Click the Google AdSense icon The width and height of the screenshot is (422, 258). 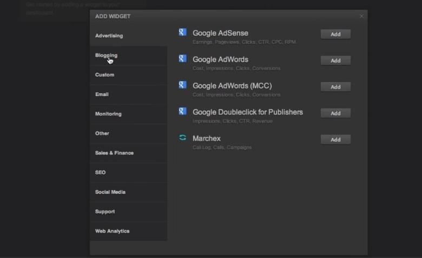pos(182,32)
